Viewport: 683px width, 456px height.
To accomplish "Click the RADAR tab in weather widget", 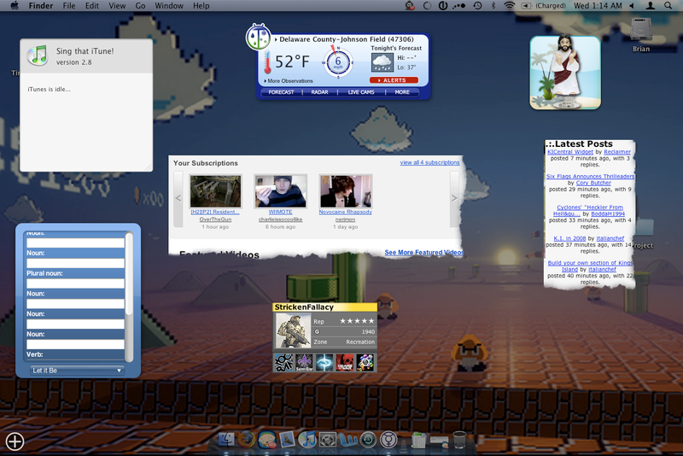I will click(x=319, y=92).
